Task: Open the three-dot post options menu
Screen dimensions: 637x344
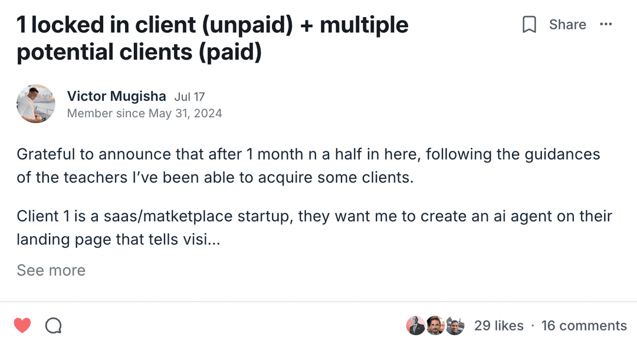Action: pos(606,25)
